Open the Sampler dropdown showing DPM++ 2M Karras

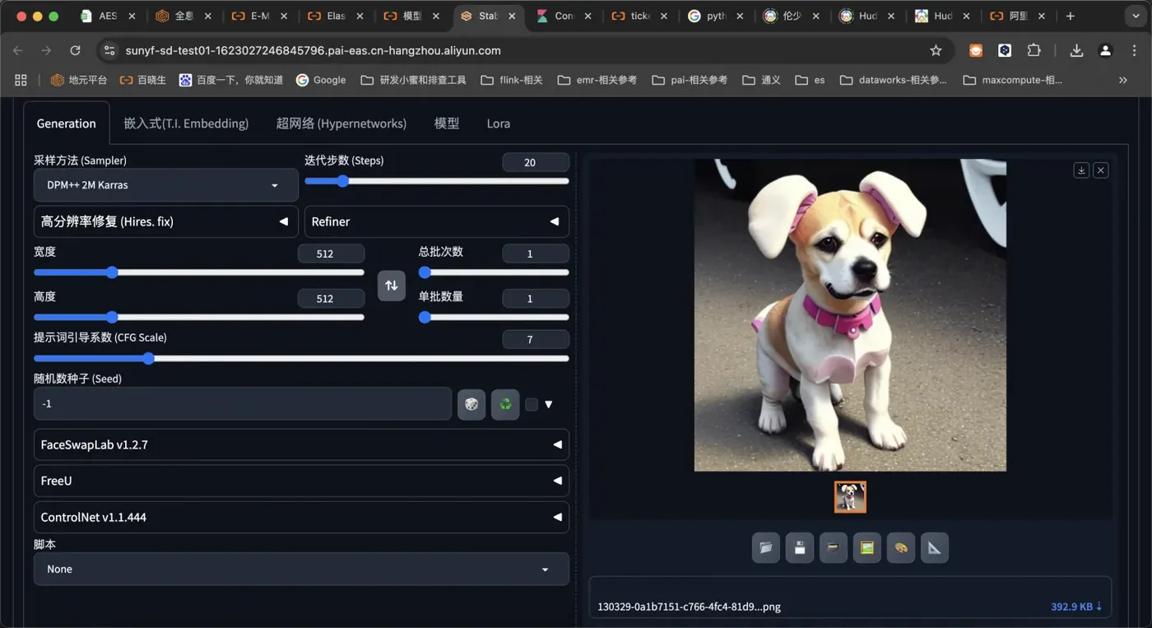tap(165, 185)
